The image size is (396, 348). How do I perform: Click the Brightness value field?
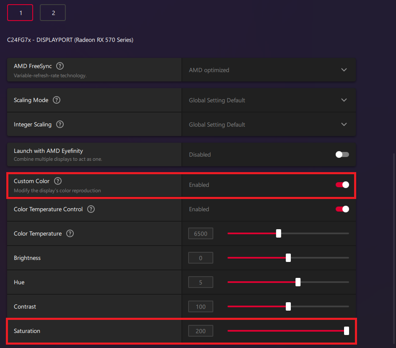pyautogui.click(x=201, y=258)
